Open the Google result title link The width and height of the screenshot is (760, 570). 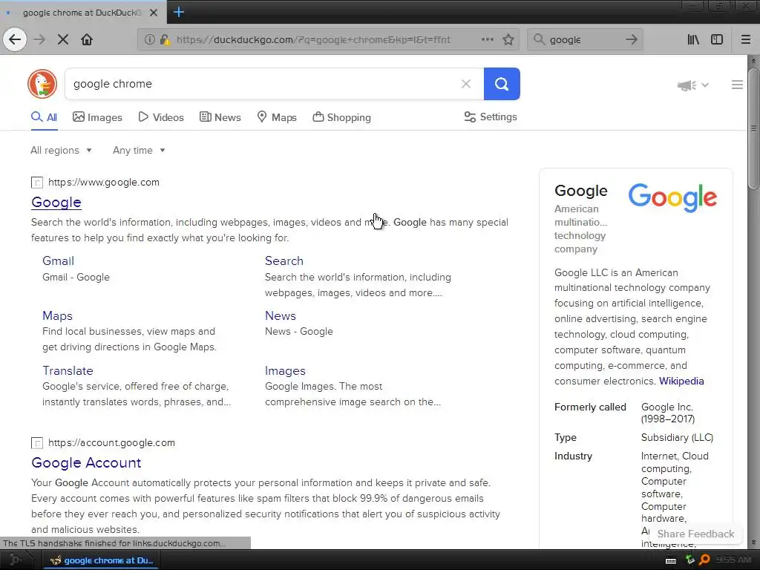56,202
